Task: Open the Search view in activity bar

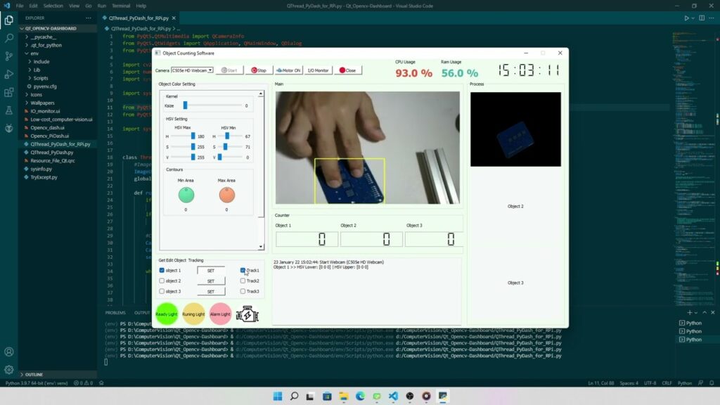Action: pos(8,38)
